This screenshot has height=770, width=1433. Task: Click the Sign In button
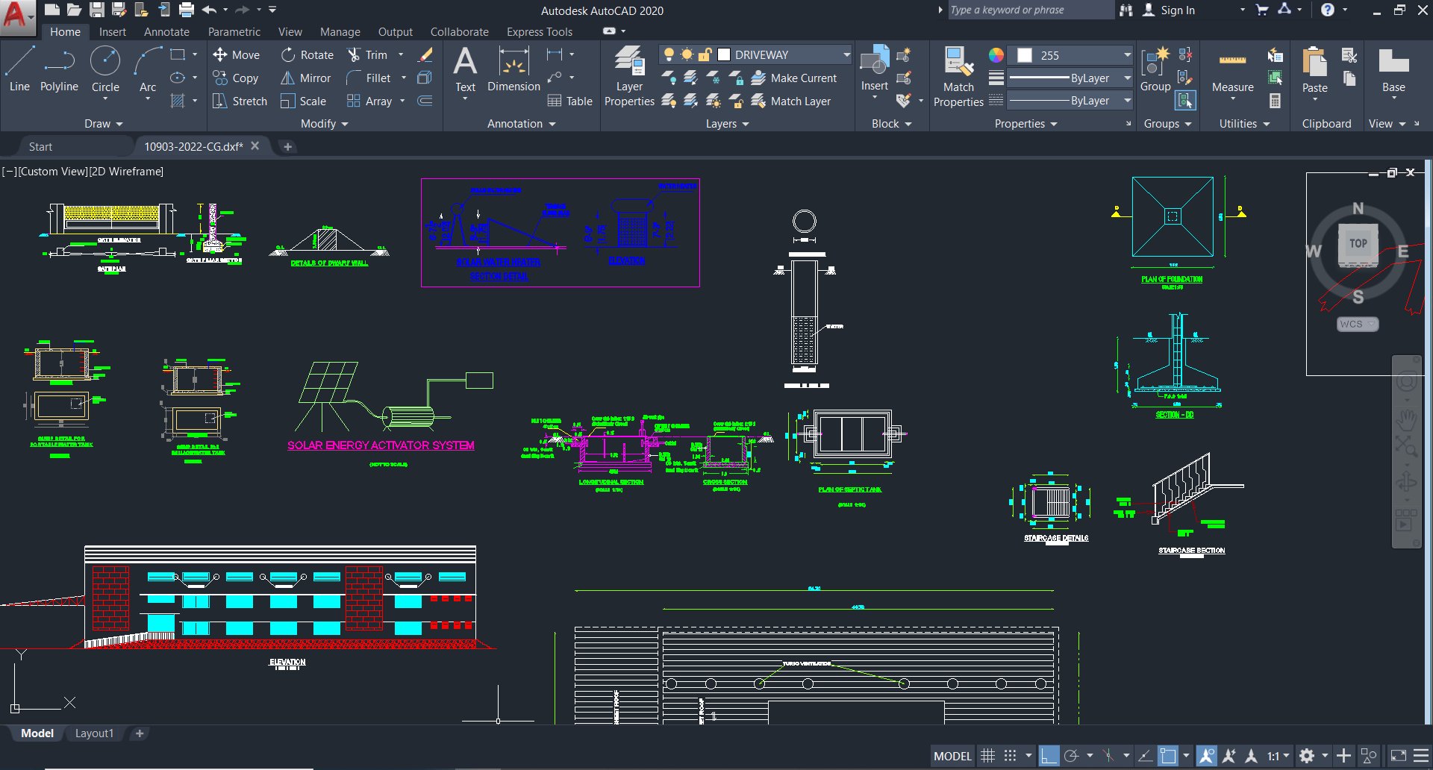(1178, 10)
